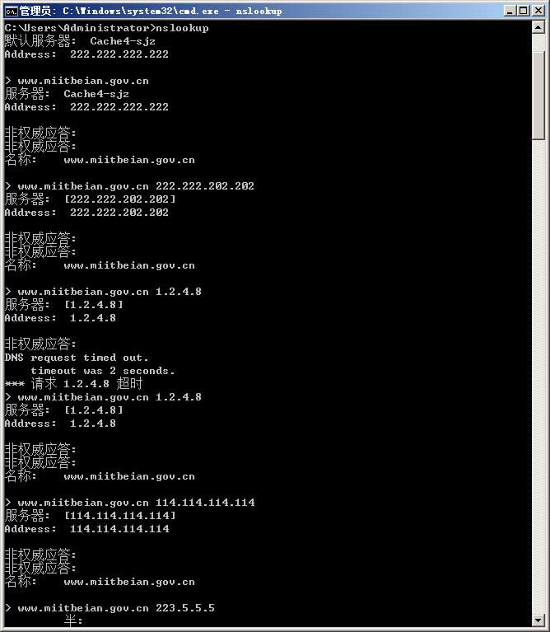
Task: Click the query line ending in 223.5.5.5
Action: click(x=110, y=608)
